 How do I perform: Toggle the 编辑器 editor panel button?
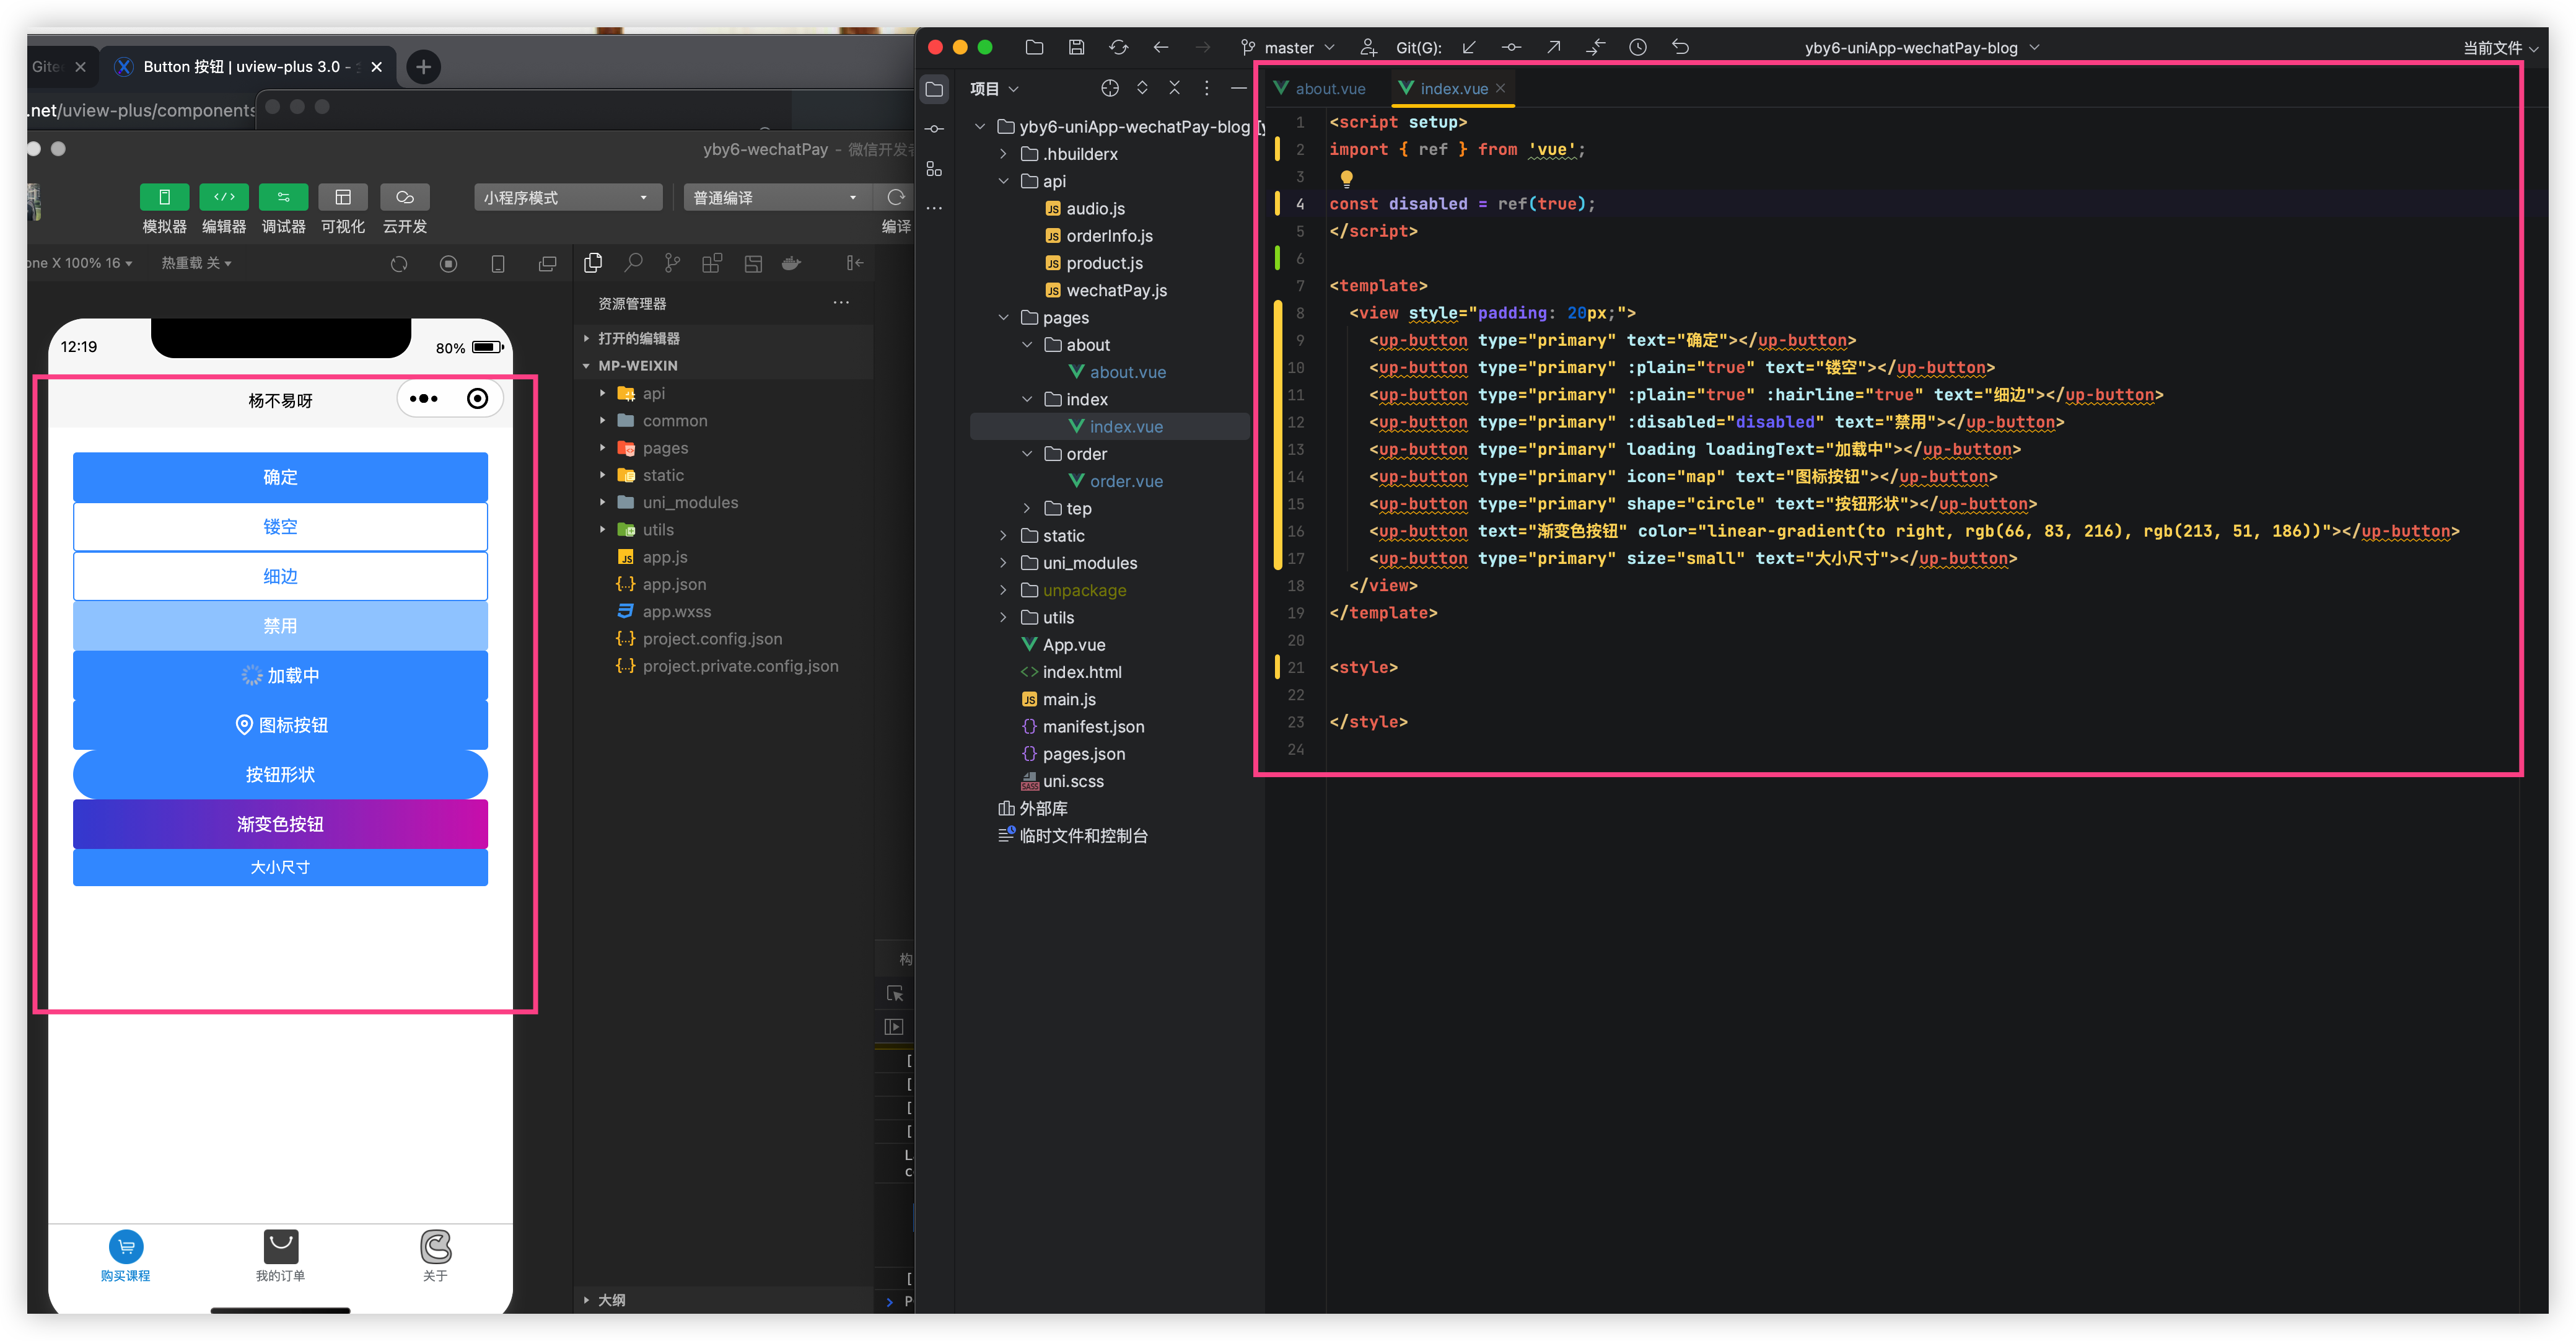coord(224,198)
